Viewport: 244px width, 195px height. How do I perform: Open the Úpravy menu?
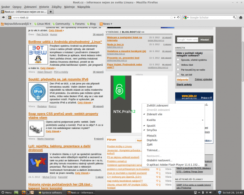point(17,7)
